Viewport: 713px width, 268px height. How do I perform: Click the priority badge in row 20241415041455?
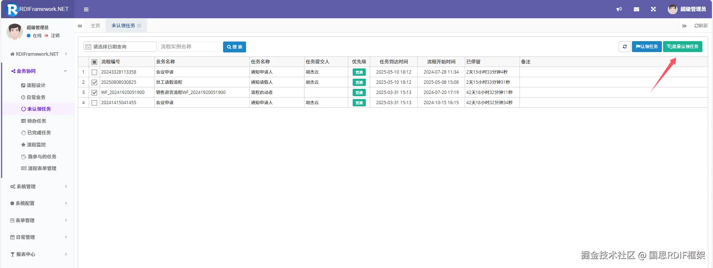point(359,103)
